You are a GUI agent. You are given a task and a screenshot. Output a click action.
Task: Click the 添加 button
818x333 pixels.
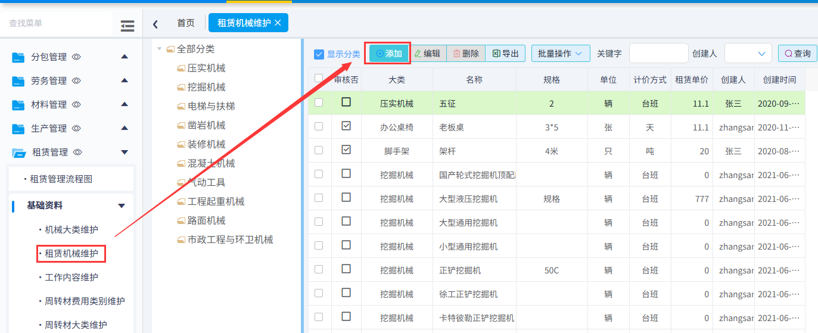click(x=390, y=54)
